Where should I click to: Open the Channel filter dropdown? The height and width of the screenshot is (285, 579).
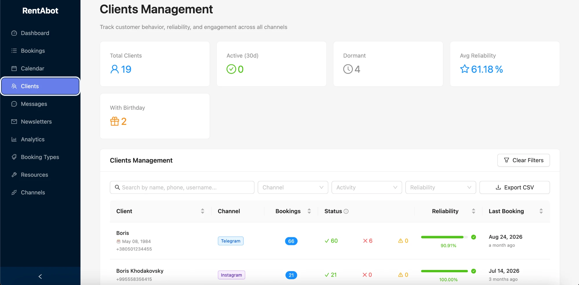pos(293,187)
